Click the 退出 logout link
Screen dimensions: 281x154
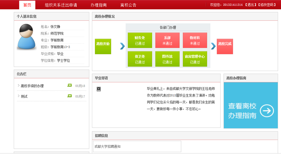(x=251, y=5)
